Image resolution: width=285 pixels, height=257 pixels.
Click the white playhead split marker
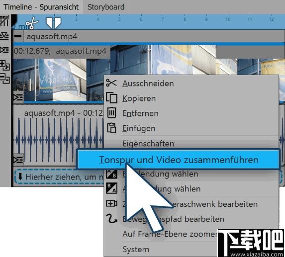(x=53, y=23)
